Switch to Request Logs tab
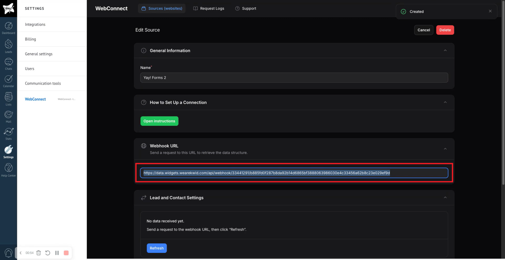The height and width of the screenshot is (260, 505). pos(209,9)
